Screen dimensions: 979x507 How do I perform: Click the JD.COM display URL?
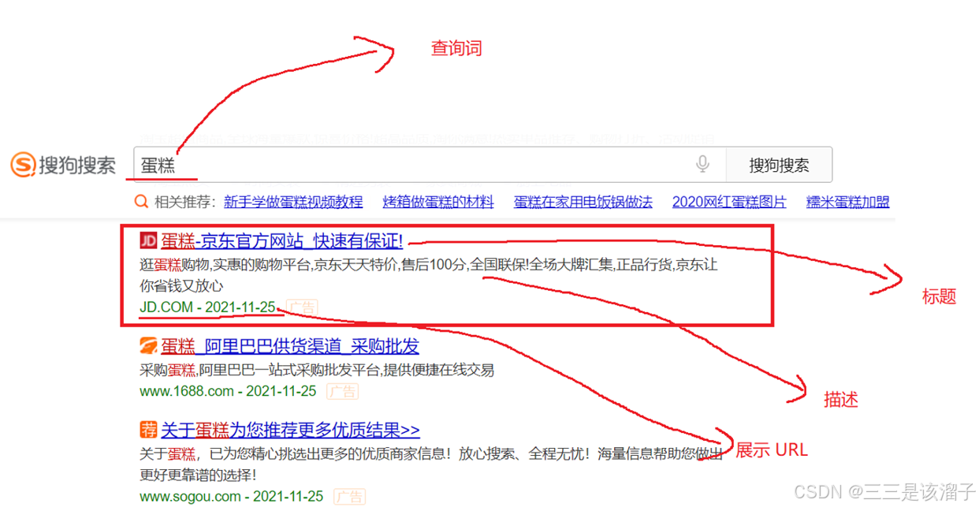(x=208, y=307)
